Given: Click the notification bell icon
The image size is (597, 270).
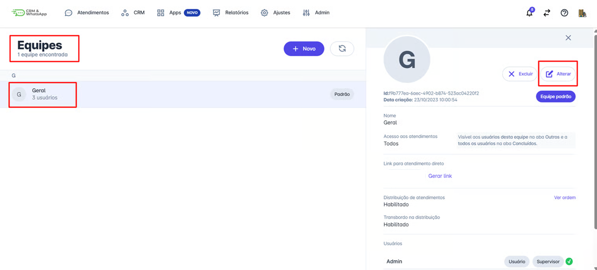Looking at the screenshot, I should click(x=529, y=13).
